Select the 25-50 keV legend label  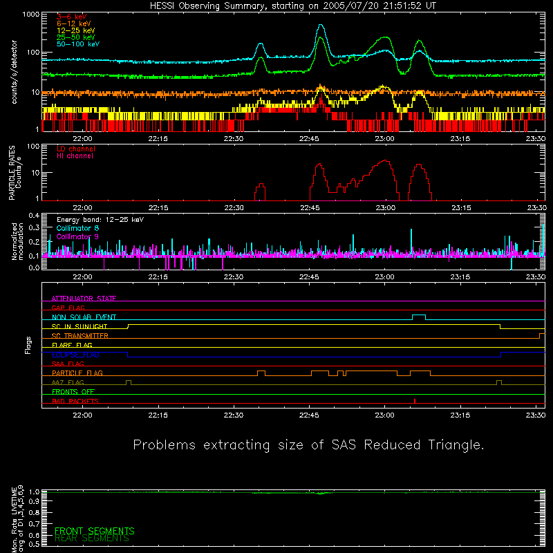[76, 37]
